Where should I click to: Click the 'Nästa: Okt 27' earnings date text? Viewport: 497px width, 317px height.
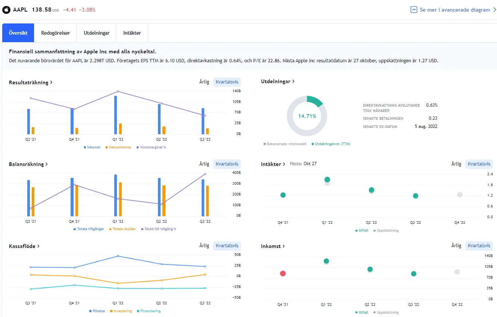click(303, 164)
